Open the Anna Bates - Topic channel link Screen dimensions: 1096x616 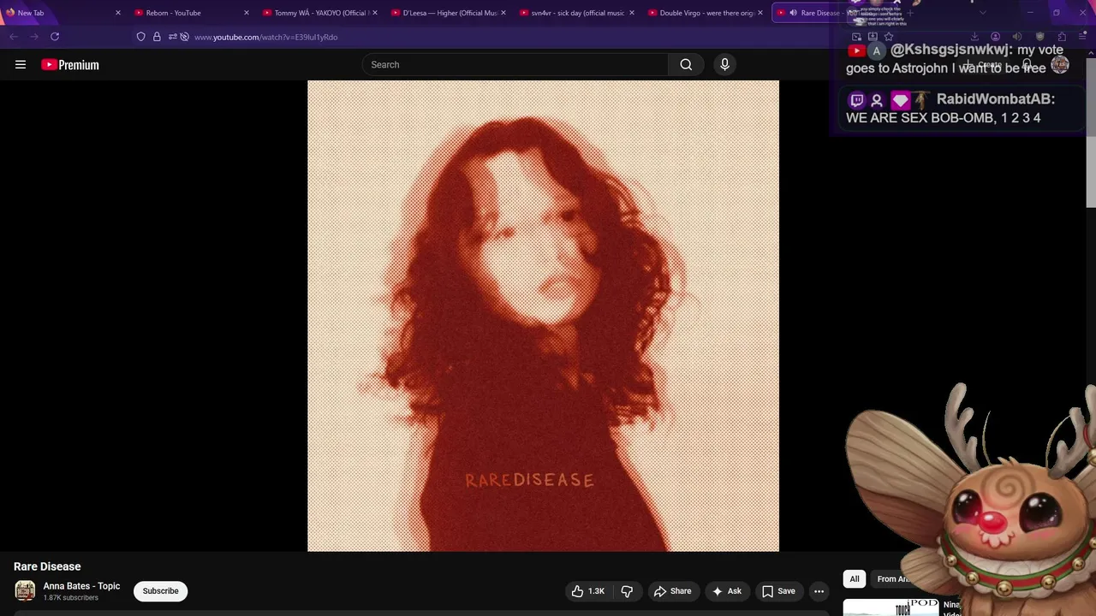click(x=81, y=586)
